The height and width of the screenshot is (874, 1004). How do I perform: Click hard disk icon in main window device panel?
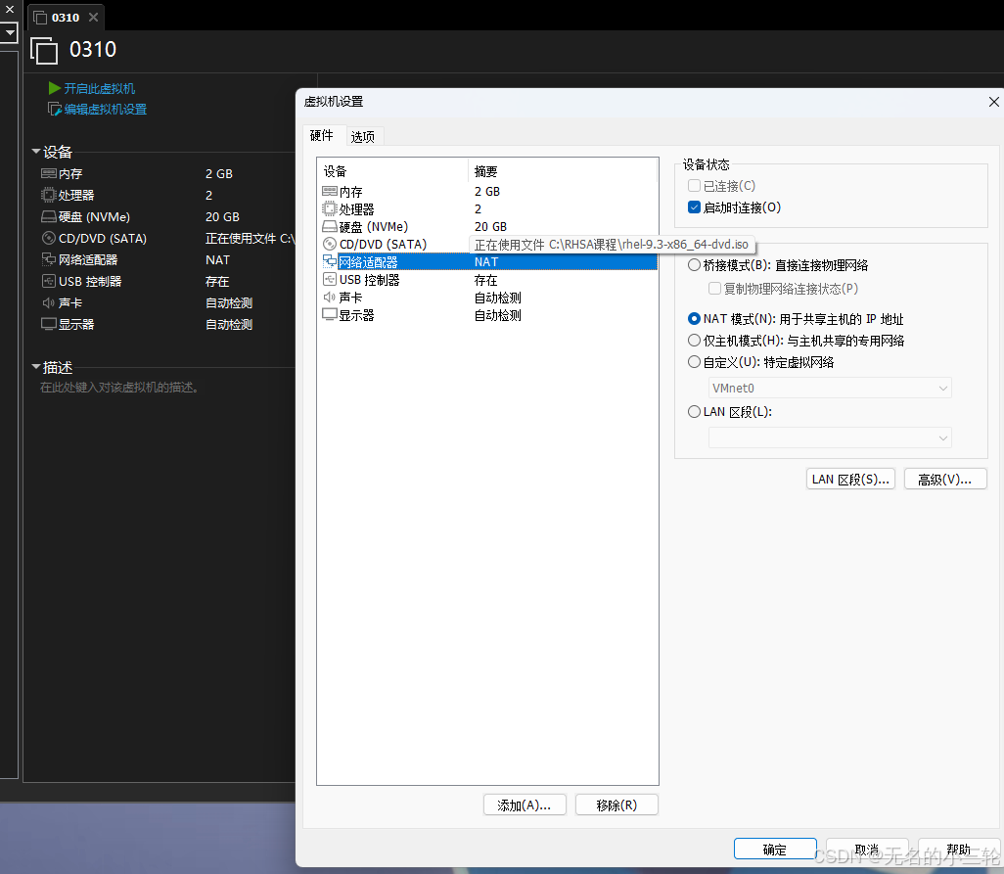[49, 216]
